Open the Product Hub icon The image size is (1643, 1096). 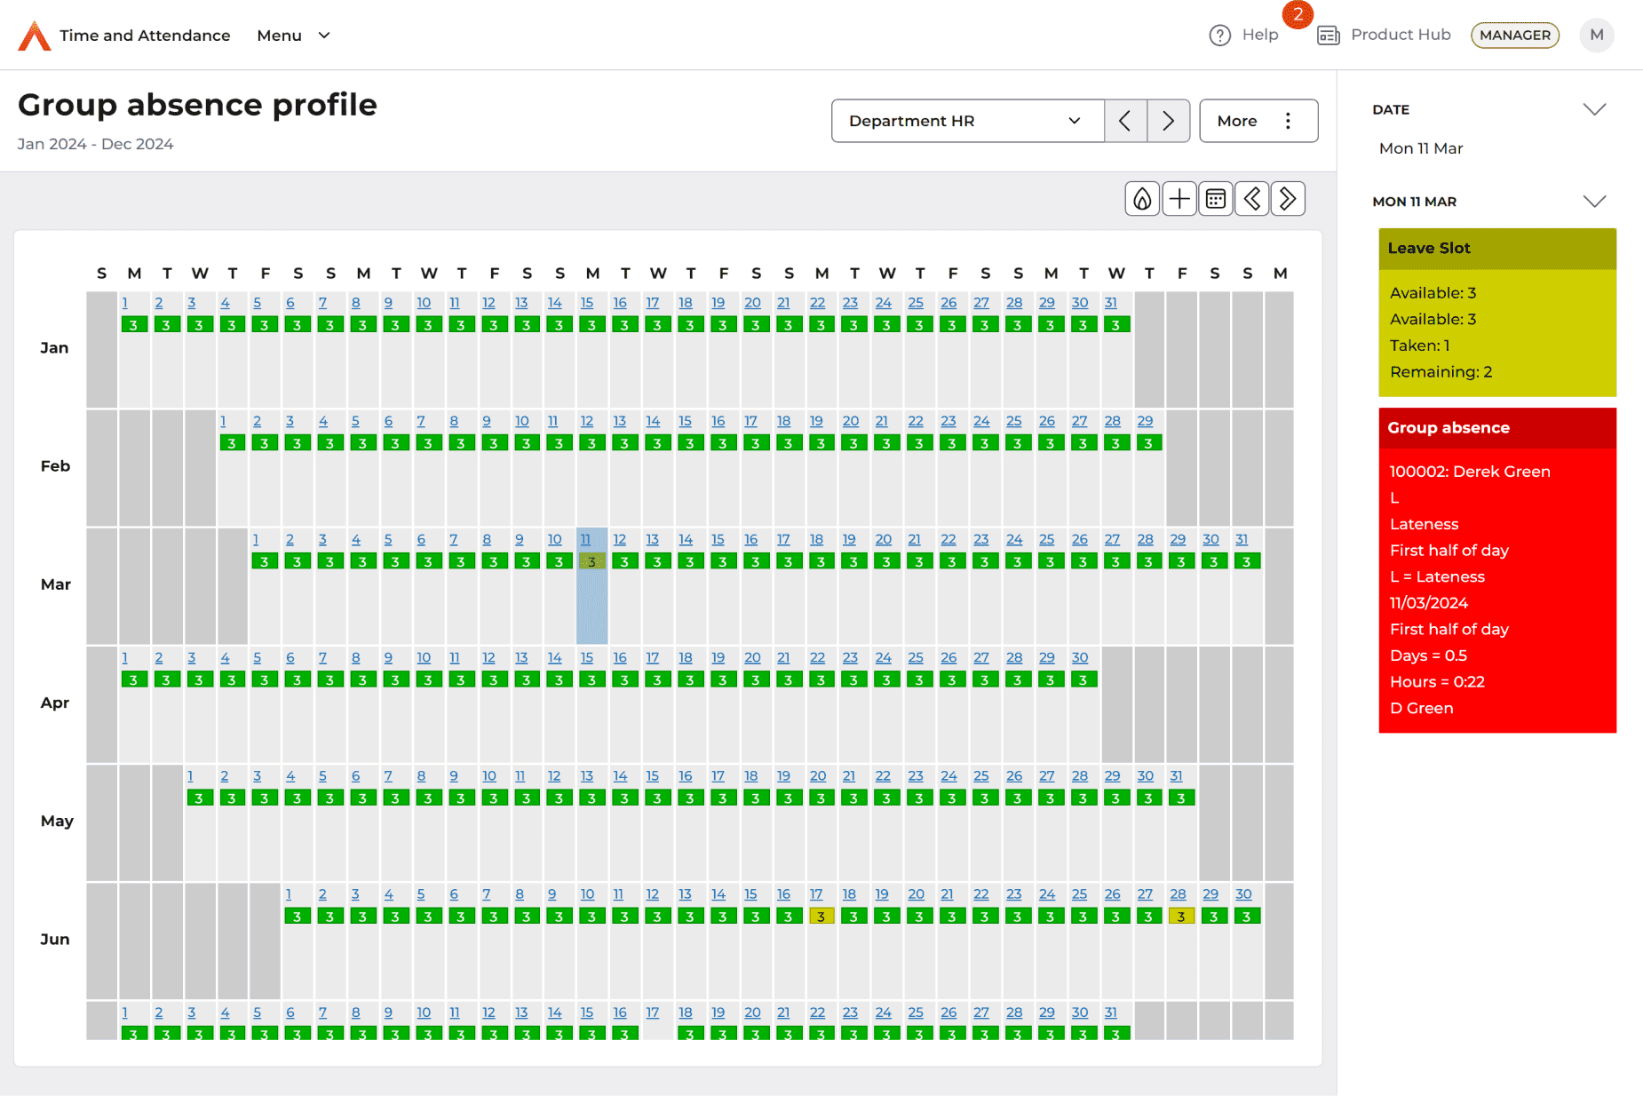[x=1329, y=36]
